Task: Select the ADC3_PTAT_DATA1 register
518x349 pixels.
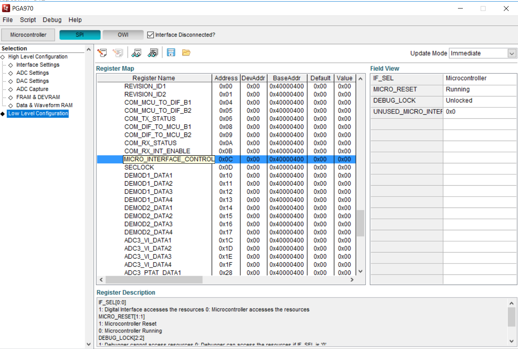Action: click(x=226, y=272)
